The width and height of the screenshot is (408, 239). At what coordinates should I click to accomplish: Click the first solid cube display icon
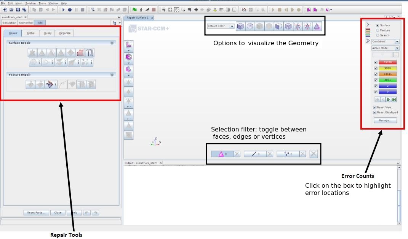click(x=240, y=26)
